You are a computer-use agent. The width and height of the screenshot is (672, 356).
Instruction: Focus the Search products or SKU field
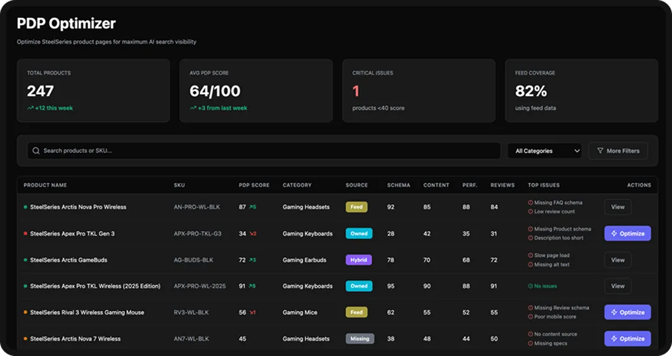tap(264, 151)
